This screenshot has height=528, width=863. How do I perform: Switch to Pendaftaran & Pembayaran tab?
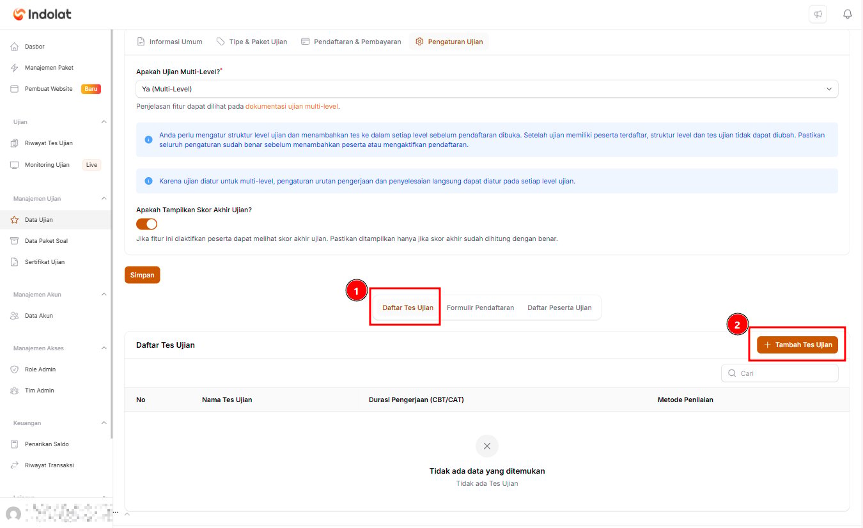[x=351, y=42]
